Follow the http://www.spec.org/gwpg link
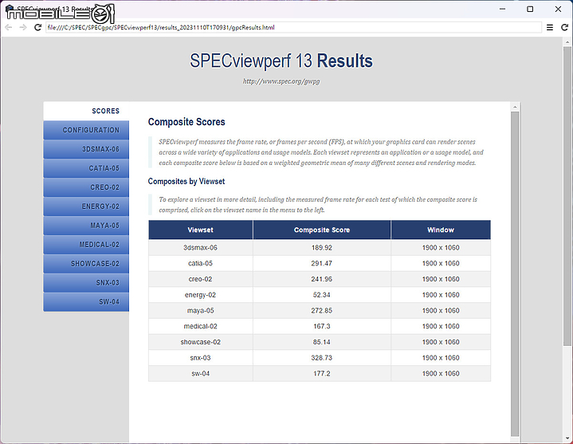573x444 pixels. point(281,81)
